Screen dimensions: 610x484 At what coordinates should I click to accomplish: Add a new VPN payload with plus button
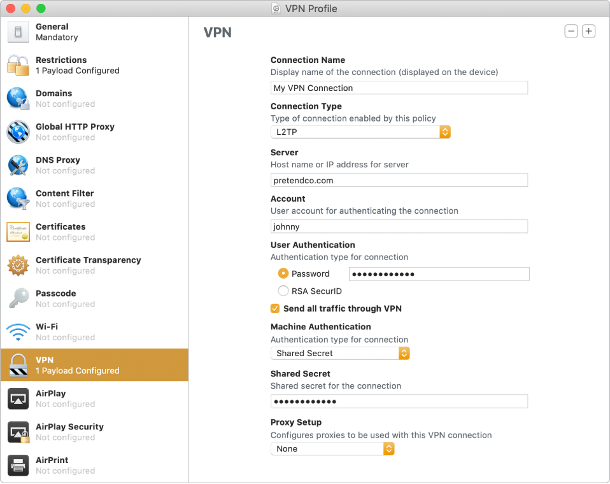(588, 31)
